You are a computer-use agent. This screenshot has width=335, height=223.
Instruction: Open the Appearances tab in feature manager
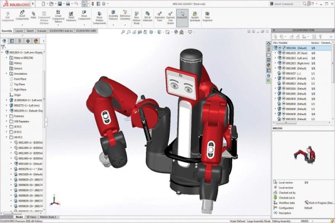36,41
